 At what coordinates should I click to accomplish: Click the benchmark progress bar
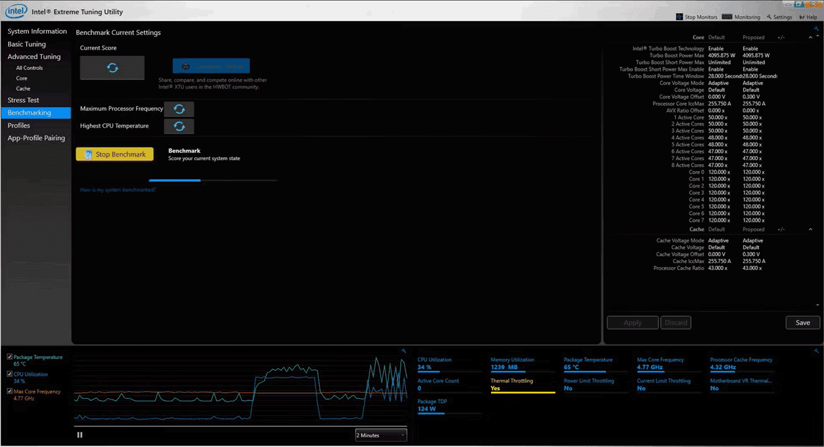213,181
